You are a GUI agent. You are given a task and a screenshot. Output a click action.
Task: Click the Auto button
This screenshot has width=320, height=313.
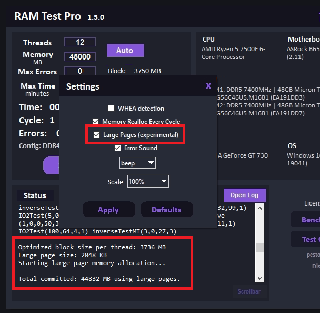(125, 50)
